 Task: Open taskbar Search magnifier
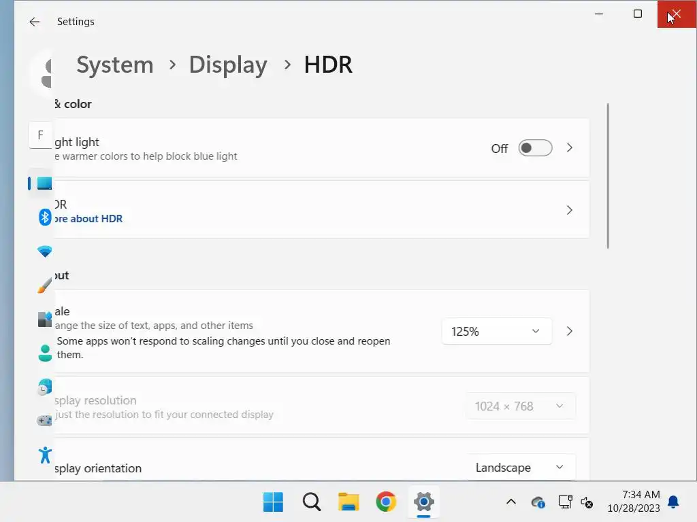(311, 502)
